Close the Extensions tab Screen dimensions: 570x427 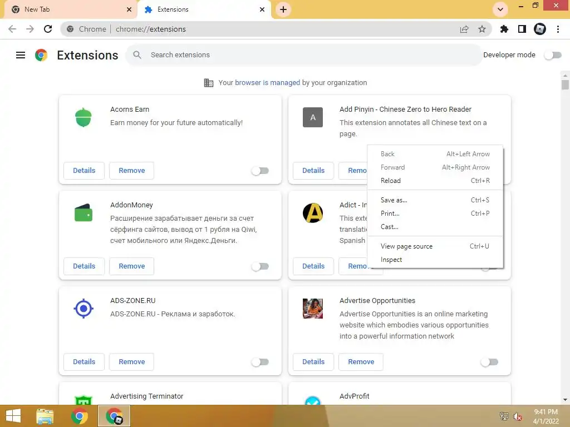pyautogui.click(x=262, y=9)
